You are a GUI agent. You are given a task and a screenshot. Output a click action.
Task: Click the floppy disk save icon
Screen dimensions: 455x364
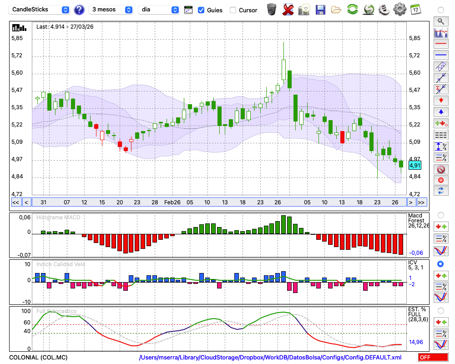(320, 9)
